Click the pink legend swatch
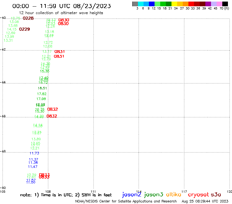 click(x=219, y=4)
